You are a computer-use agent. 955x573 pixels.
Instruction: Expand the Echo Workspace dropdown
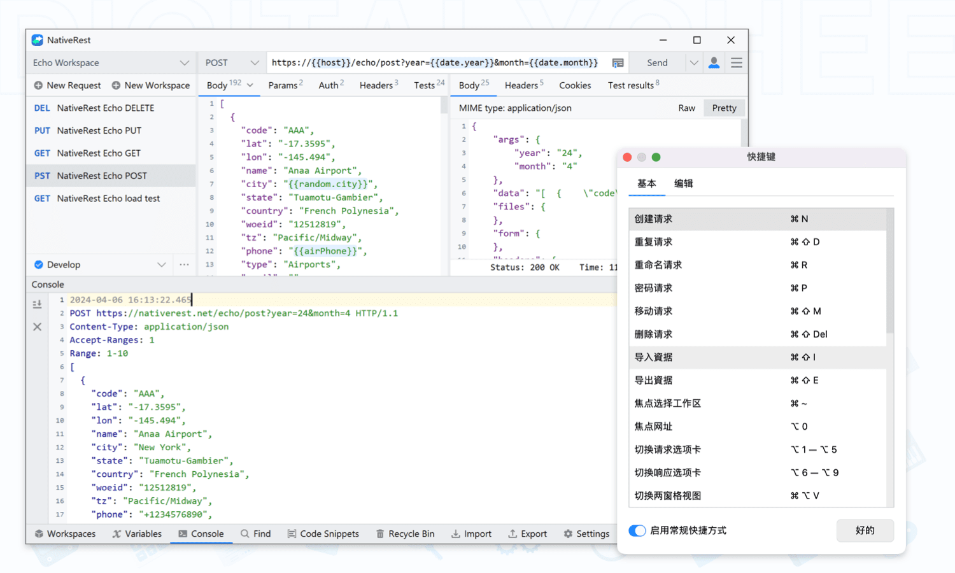(x=184, y=63)
